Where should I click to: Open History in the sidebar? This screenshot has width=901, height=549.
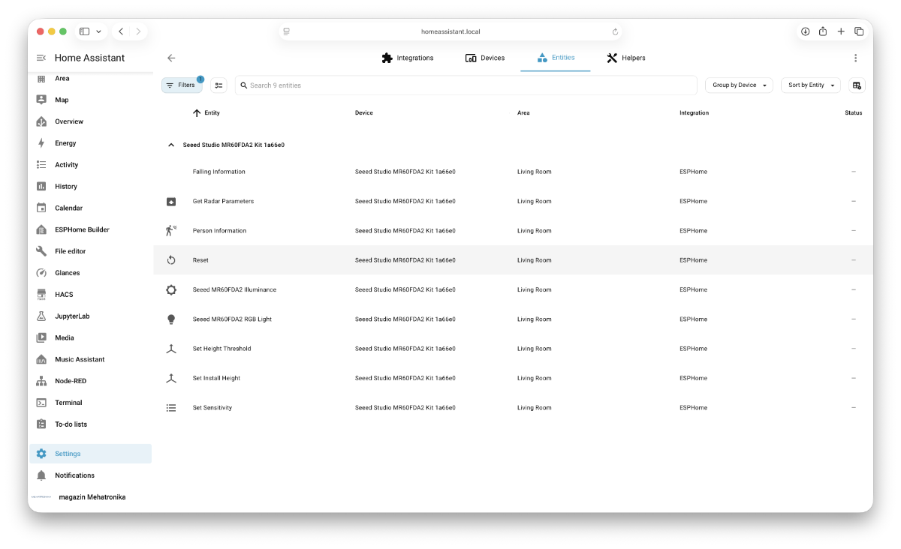90,187
